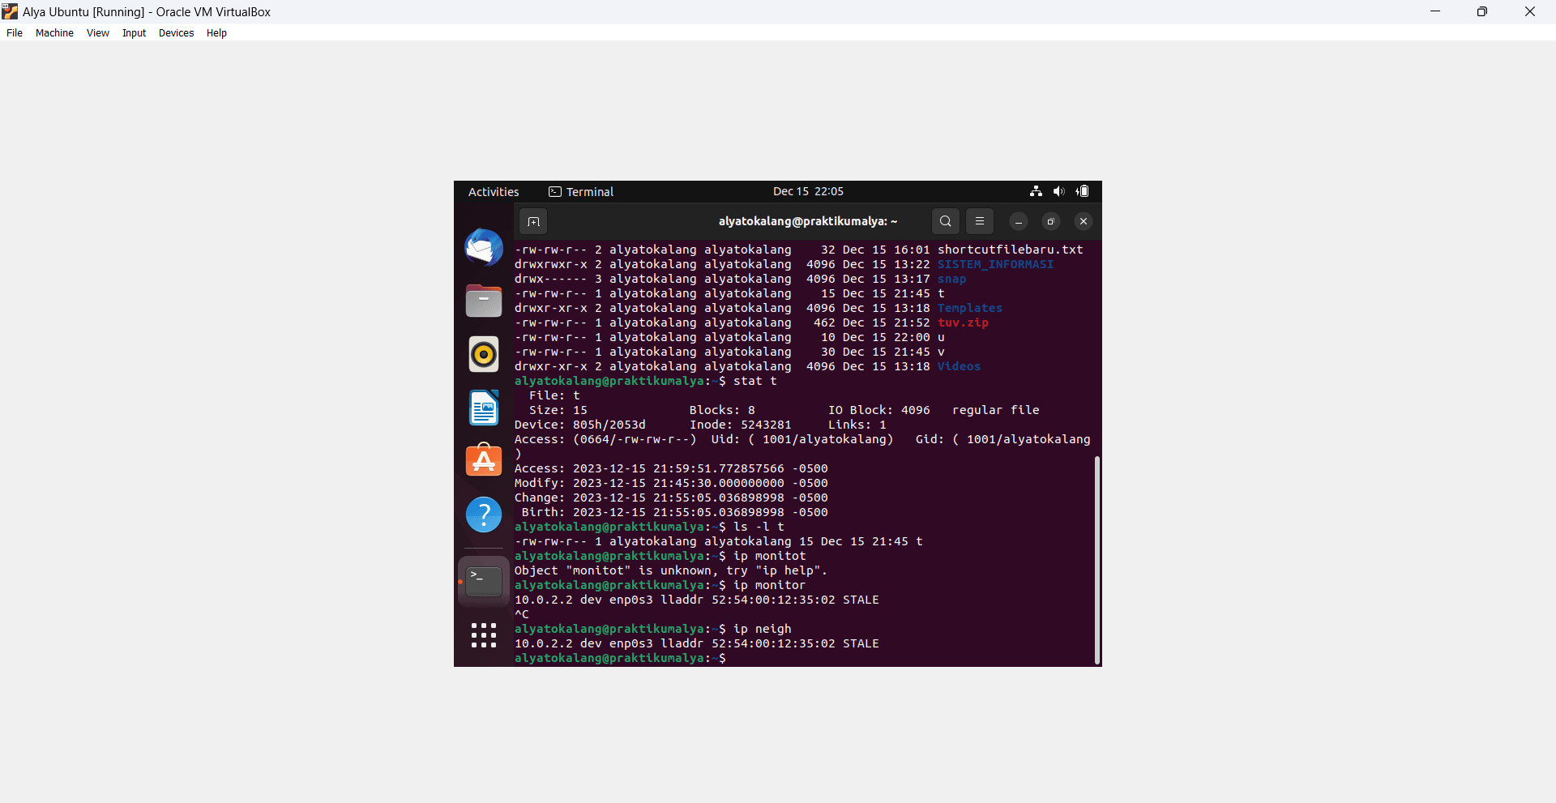Click the Modify timestamp line

point(671,483)
